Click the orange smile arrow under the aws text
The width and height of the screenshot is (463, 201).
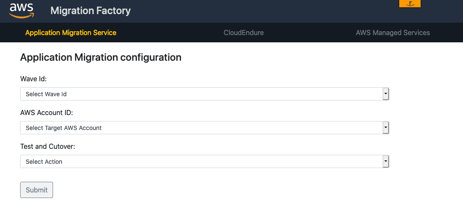pos(22,16)
